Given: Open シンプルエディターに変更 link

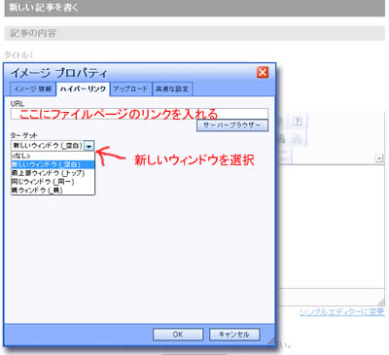Looking at the screenshot, I should (341, 312).
